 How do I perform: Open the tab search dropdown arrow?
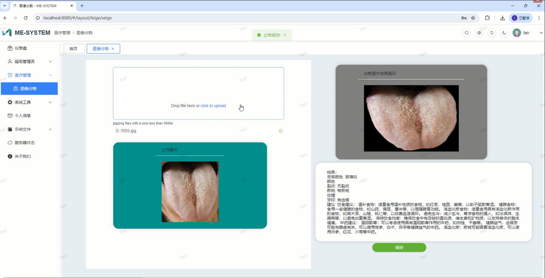pos(4,6)
